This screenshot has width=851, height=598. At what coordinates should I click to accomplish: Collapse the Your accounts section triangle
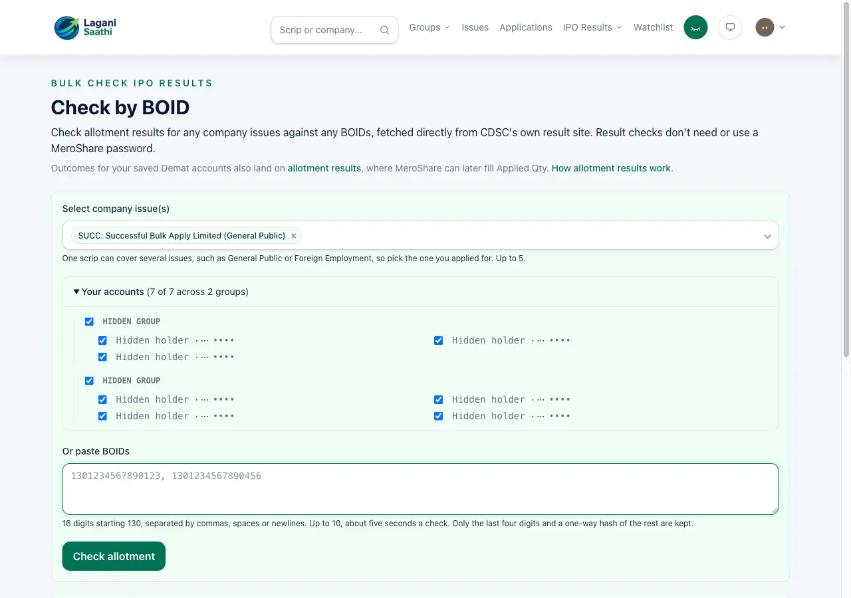[x=76, y=292]
